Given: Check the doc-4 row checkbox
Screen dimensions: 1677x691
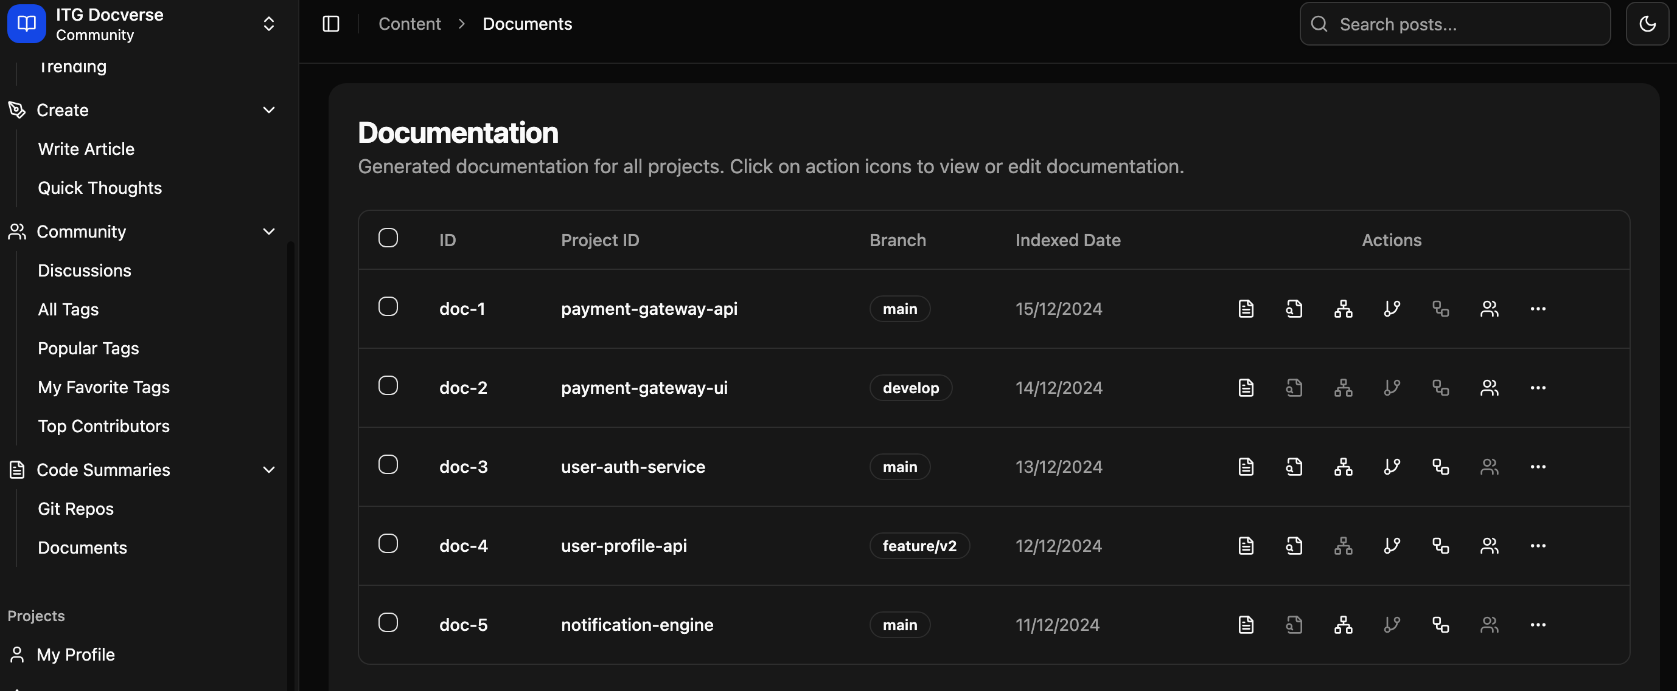Looking at the screenshot, I should coord(388,543).
